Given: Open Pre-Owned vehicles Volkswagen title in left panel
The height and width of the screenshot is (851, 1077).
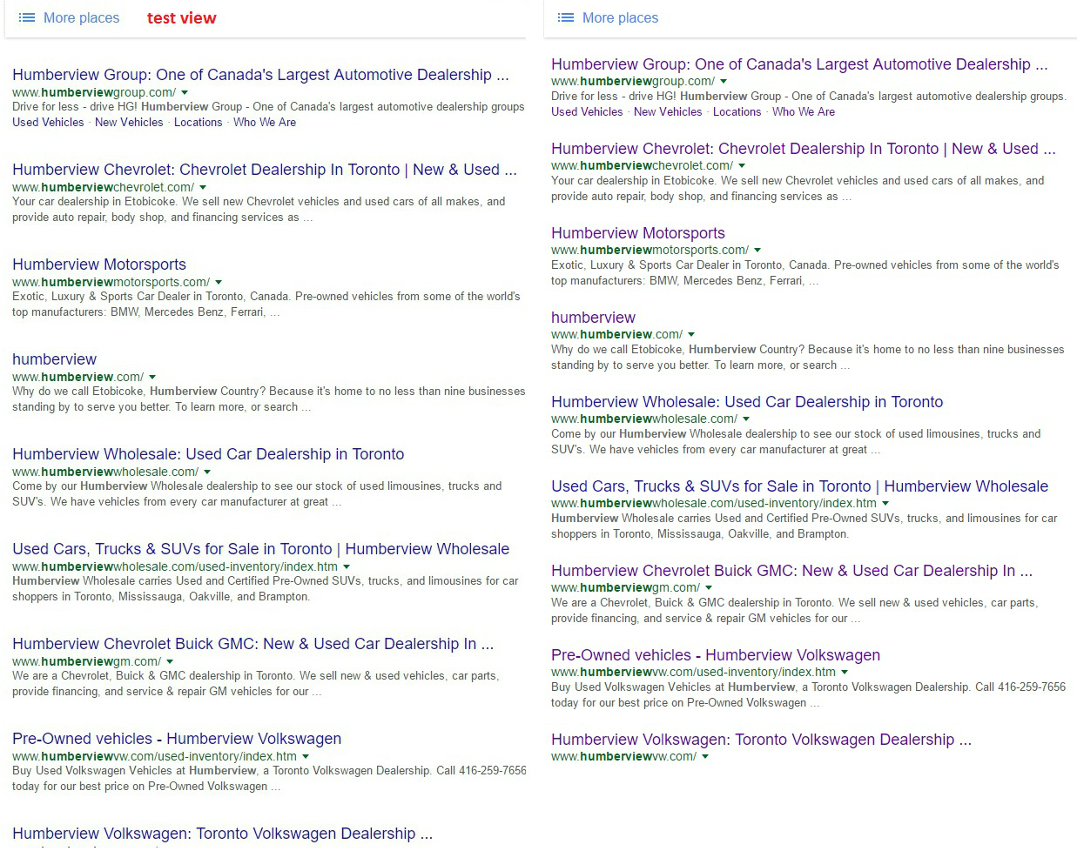Looking at the screenshot, I should pos(177,739).
